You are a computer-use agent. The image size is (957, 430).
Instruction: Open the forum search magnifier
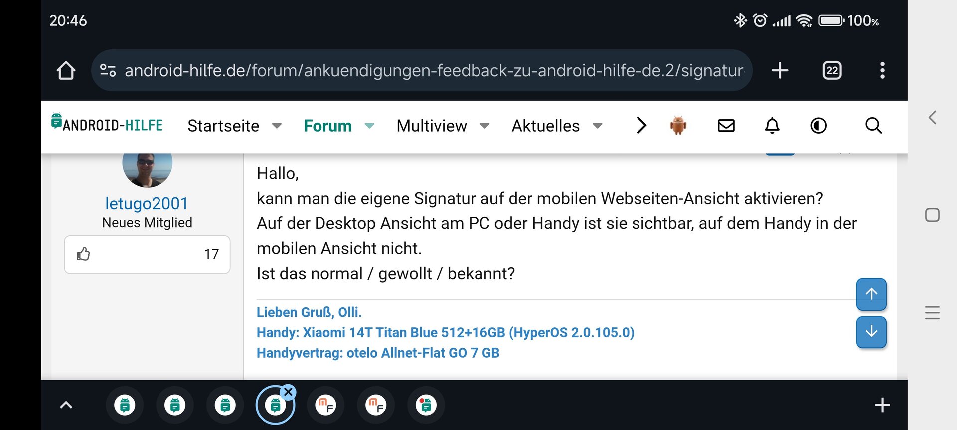click(873, 126)
